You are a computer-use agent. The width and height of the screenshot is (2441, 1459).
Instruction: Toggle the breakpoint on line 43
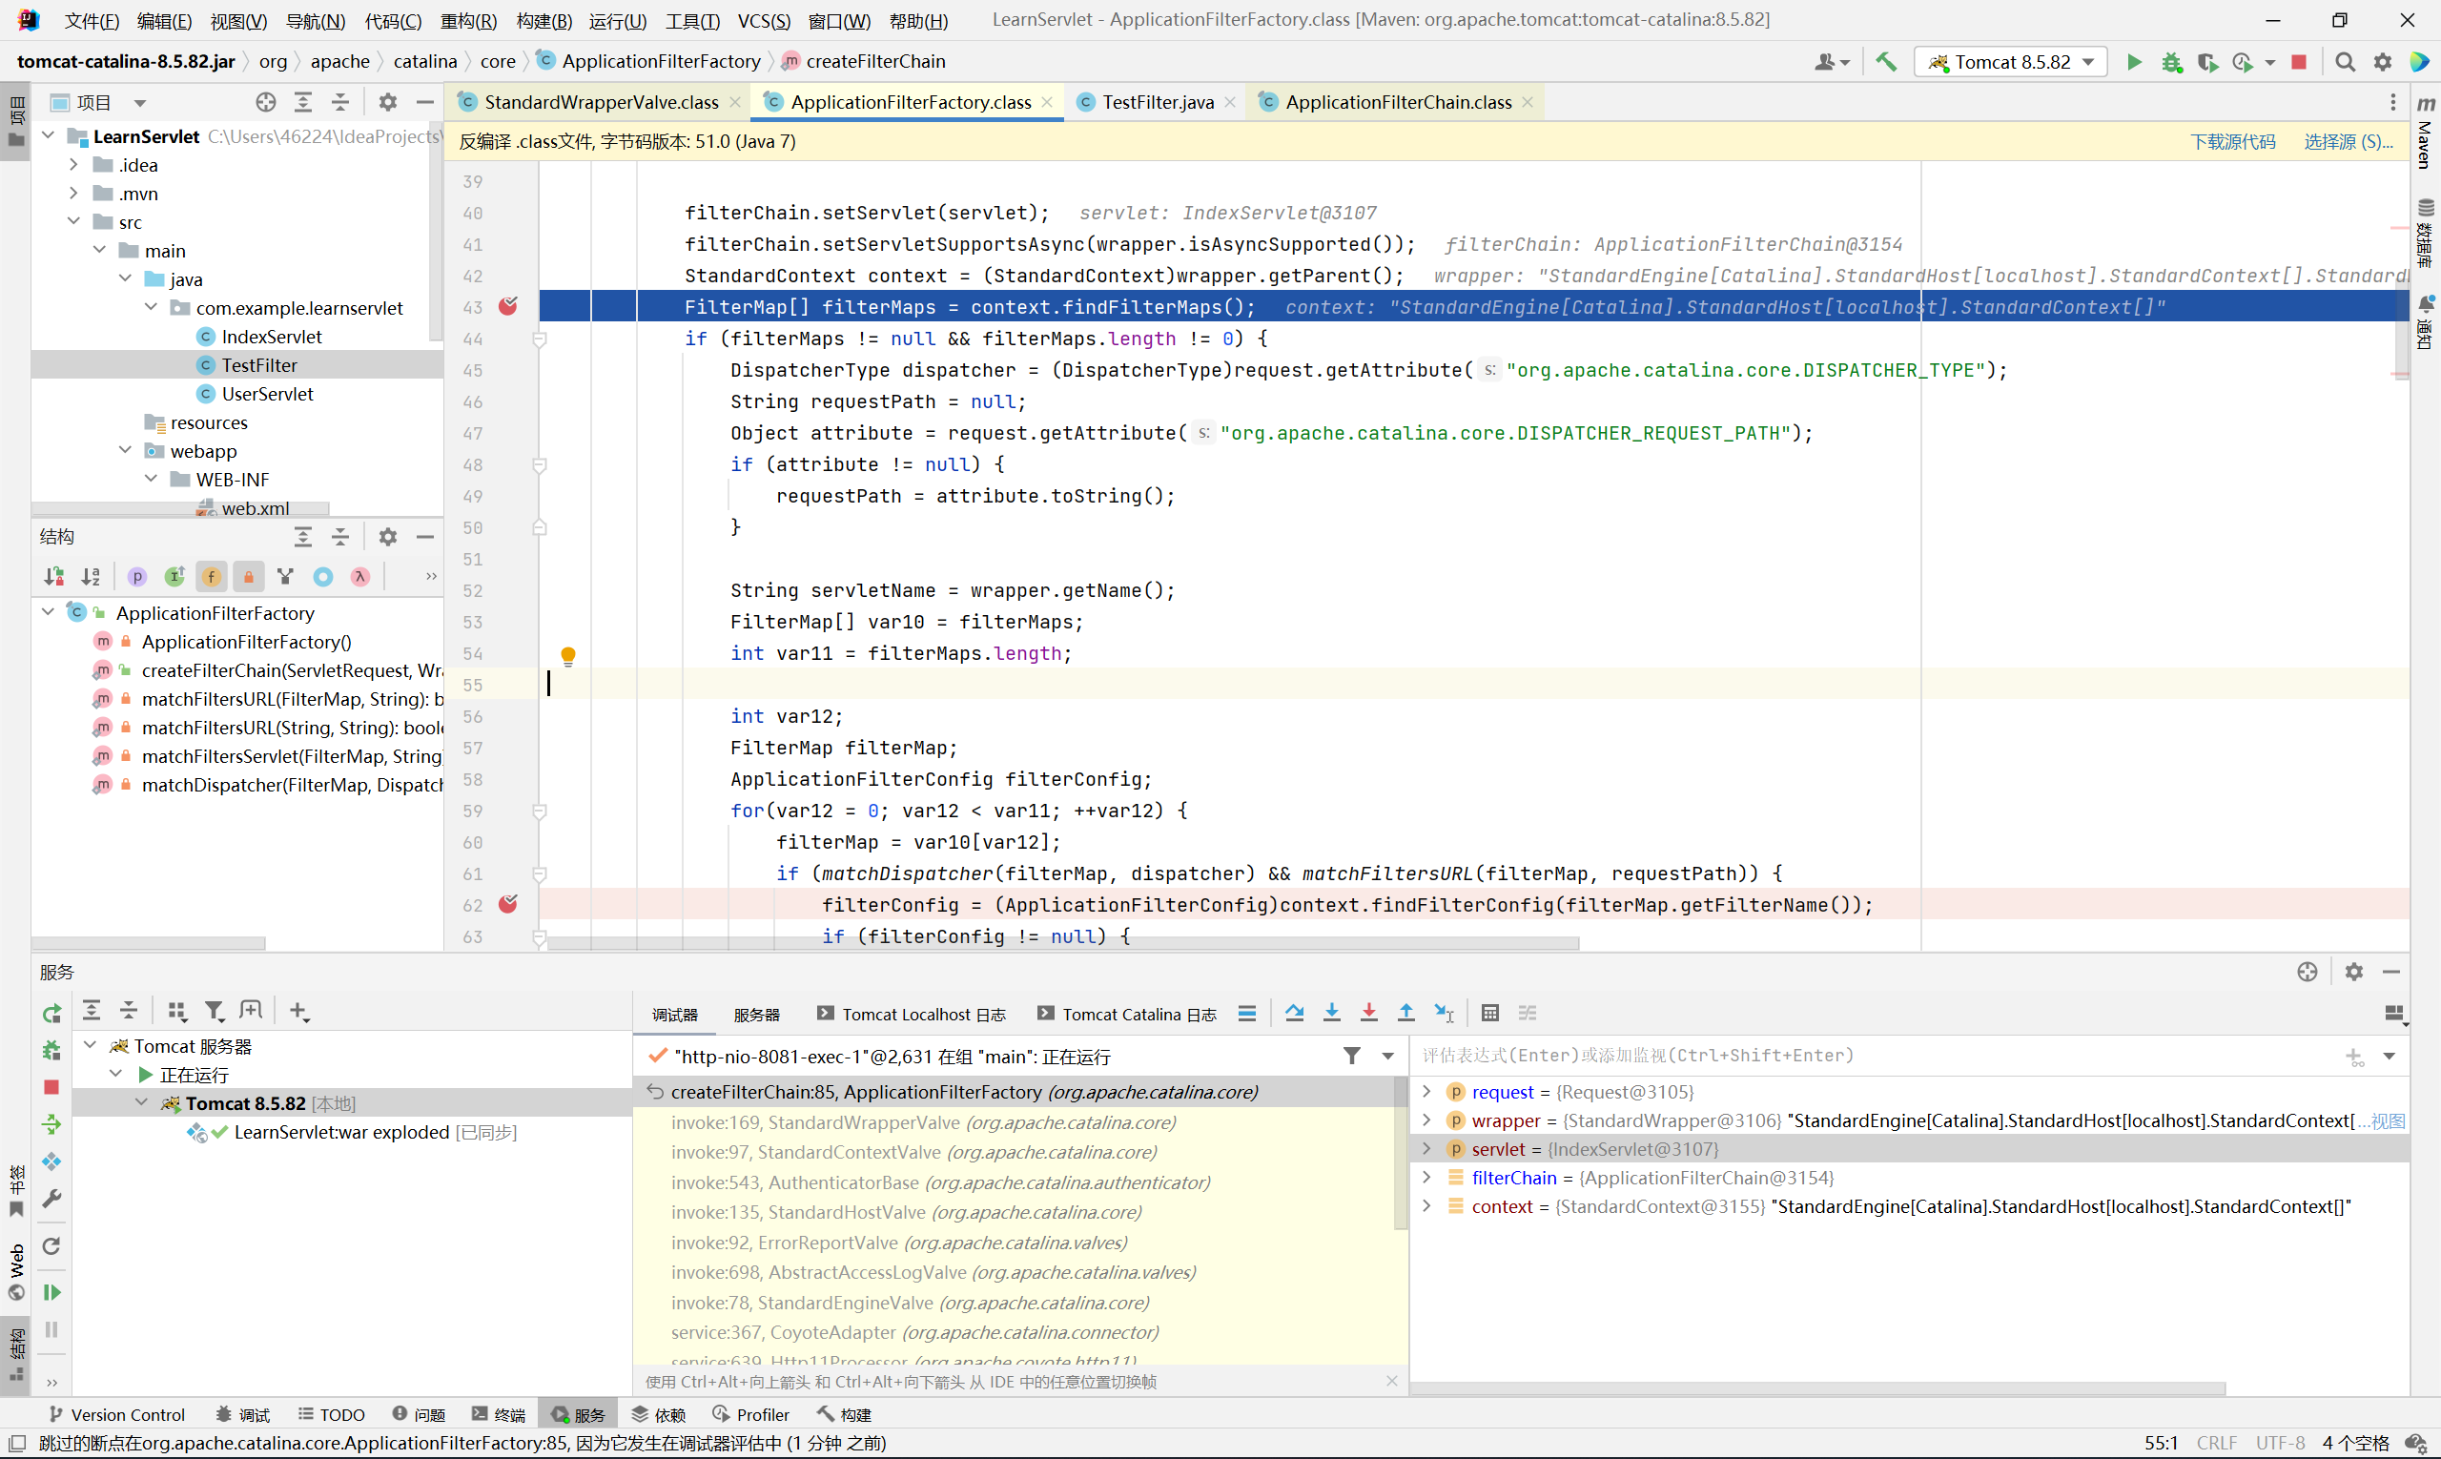pyautogui.click(x=507, y=307)
